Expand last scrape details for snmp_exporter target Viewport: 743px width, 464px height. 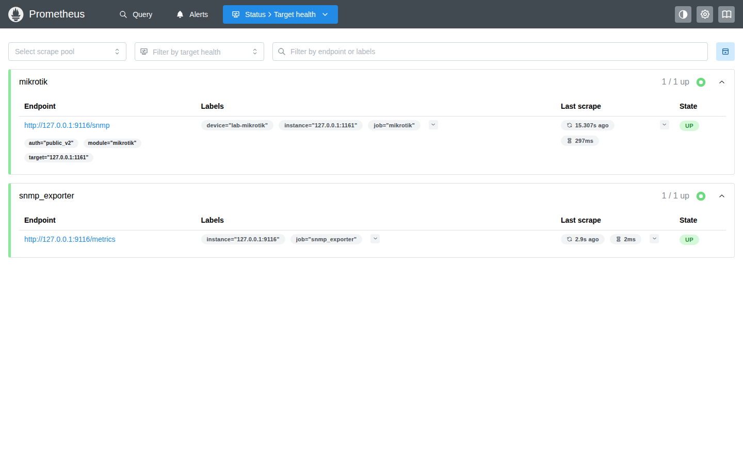point(654,239)
